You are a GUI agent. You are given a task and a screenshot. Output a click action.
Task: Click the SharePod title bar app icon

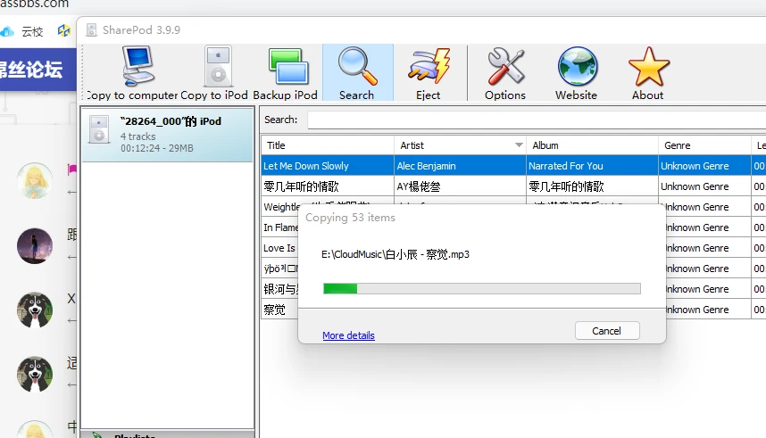[x=91, y=30]
